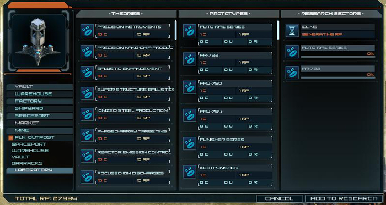This screenshot has width=386, height=205.
Task: Click the Theories list scrollbar
Action: point(176,30)
